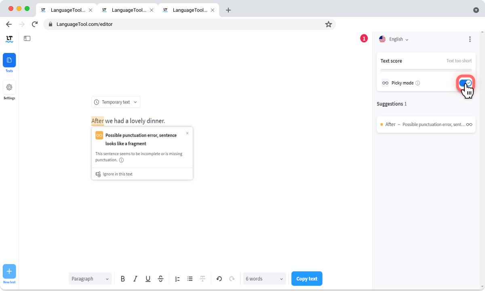This screenshot has width=485, height=291.
Task: Open a new browser tab
Action: 228,10
